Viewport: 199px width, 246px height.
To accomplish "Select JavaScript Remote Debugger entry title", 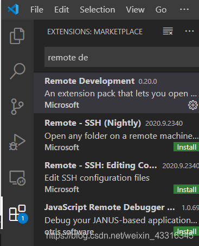I will (x=110, y=207).
